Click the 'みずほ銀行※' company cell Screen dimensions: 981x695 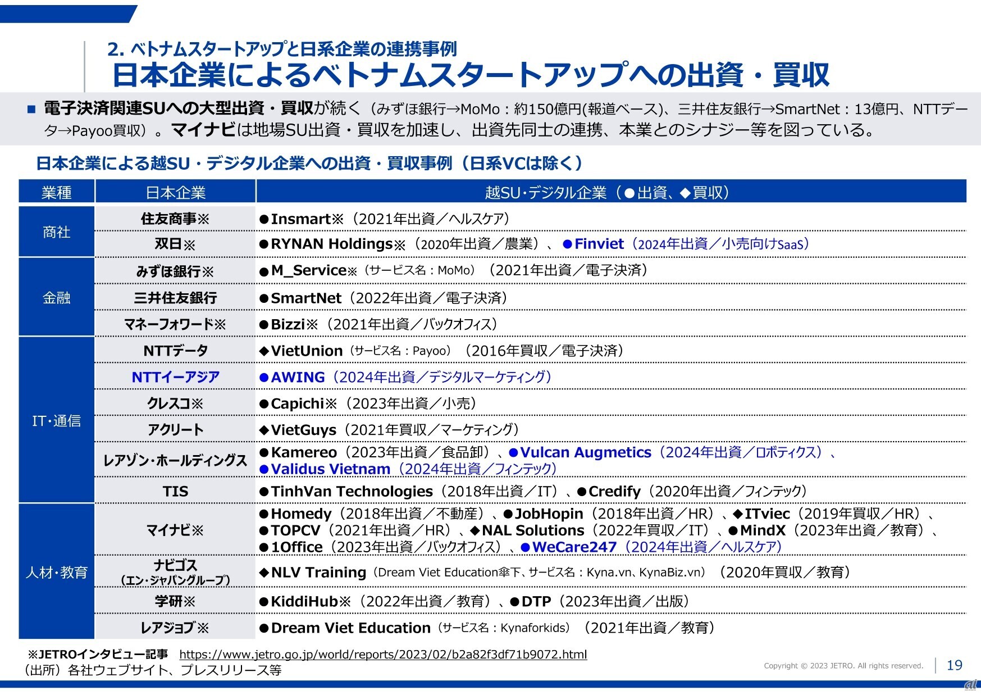click(x=175, y=271)
